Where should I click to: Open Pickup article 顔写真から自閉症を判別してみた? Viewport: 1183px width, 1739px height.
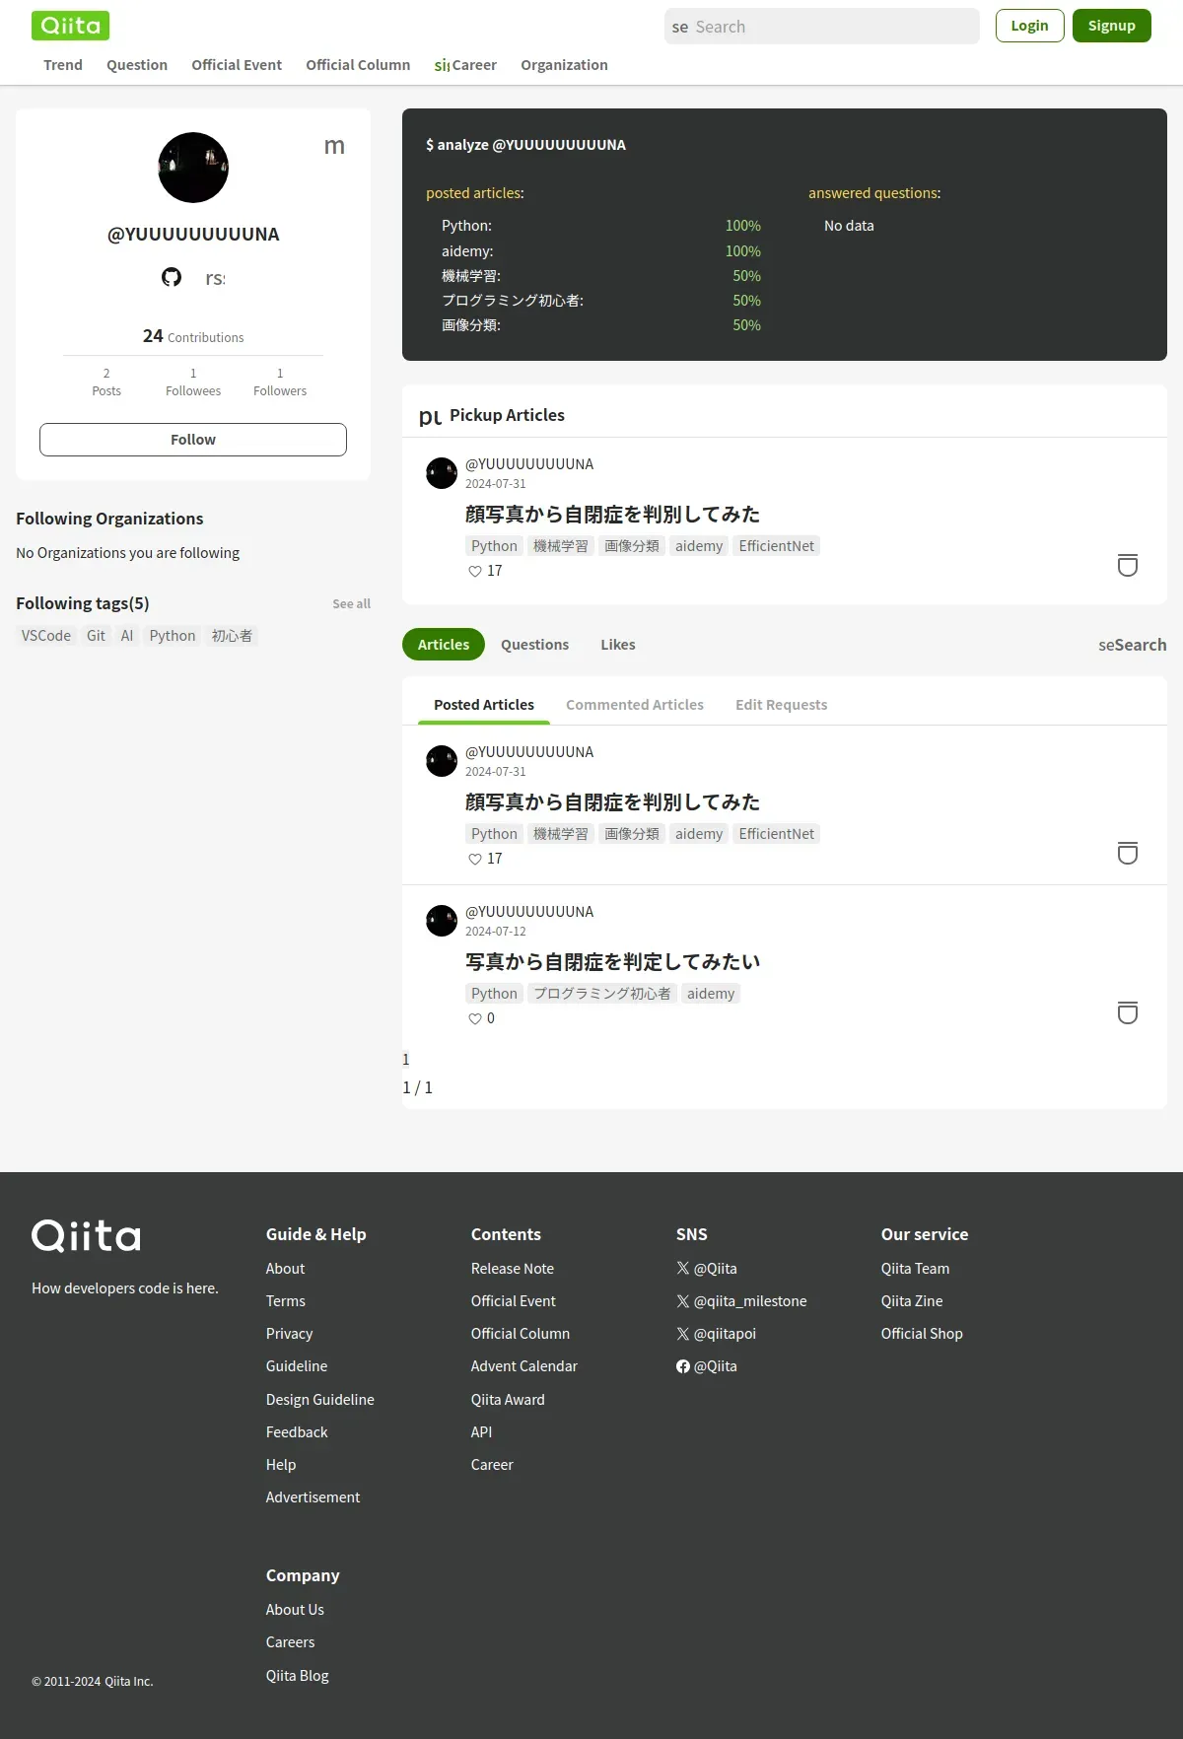[612, 515]
